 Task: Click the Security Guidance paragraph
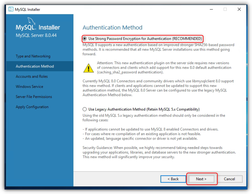(159, 152)
